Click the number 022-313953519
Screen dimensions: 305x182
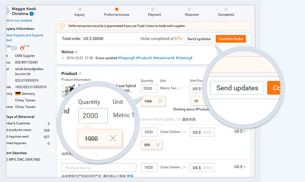[x=27, y=80]
